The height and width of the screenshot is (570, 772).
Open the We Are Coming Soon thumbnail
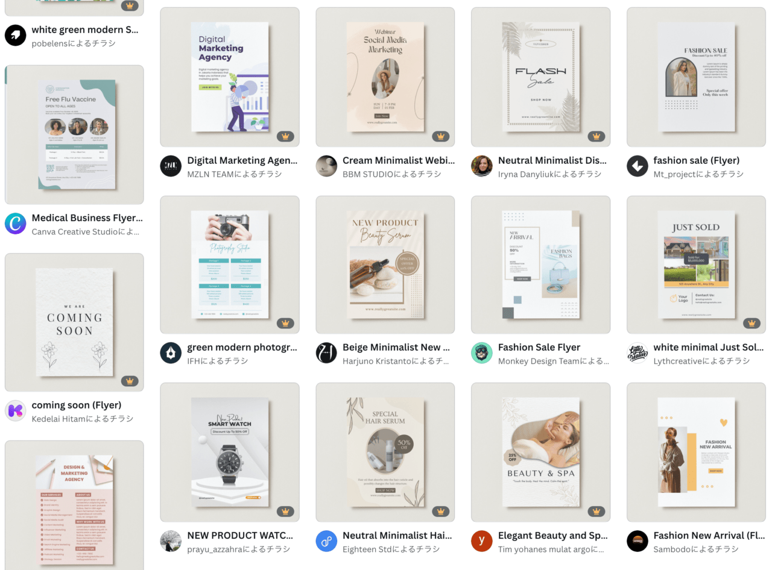pos(74,322)
